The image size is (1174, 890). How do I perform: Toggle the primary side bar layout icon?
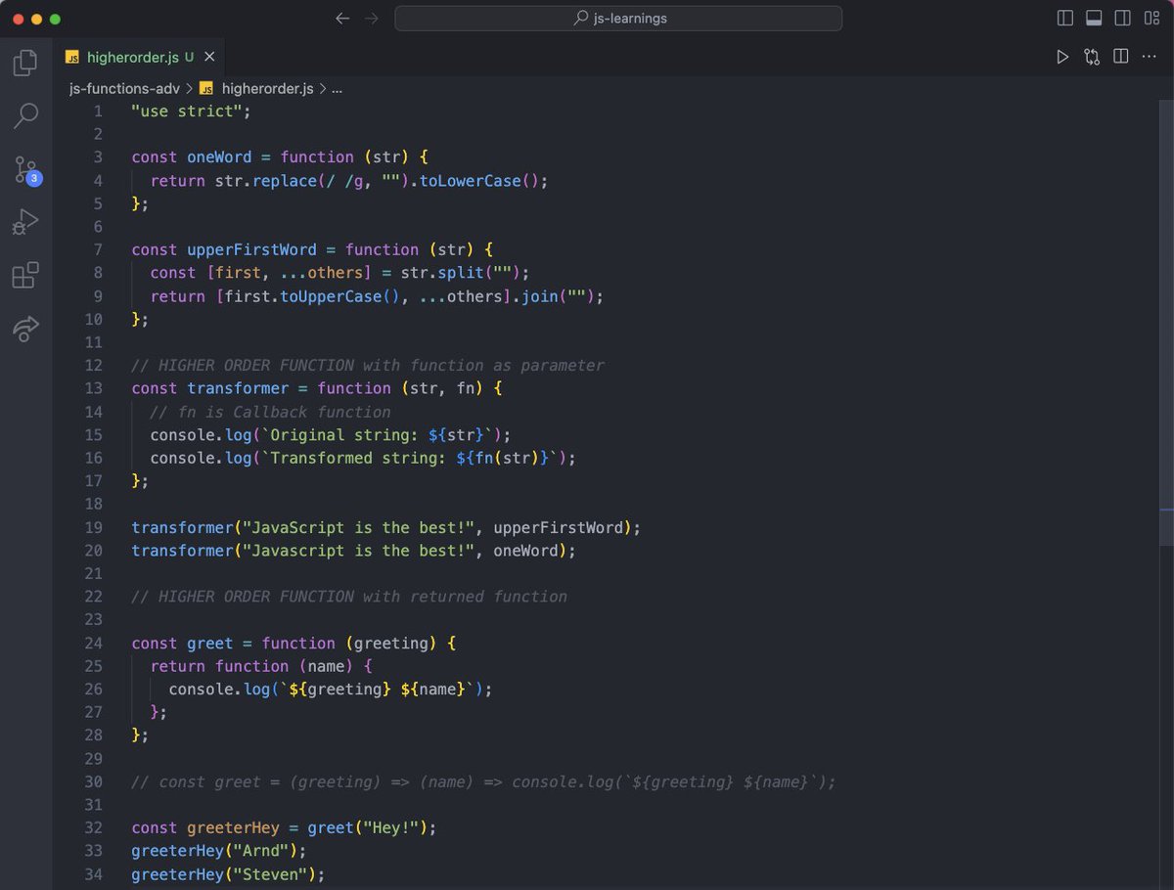coord(1065,19)
